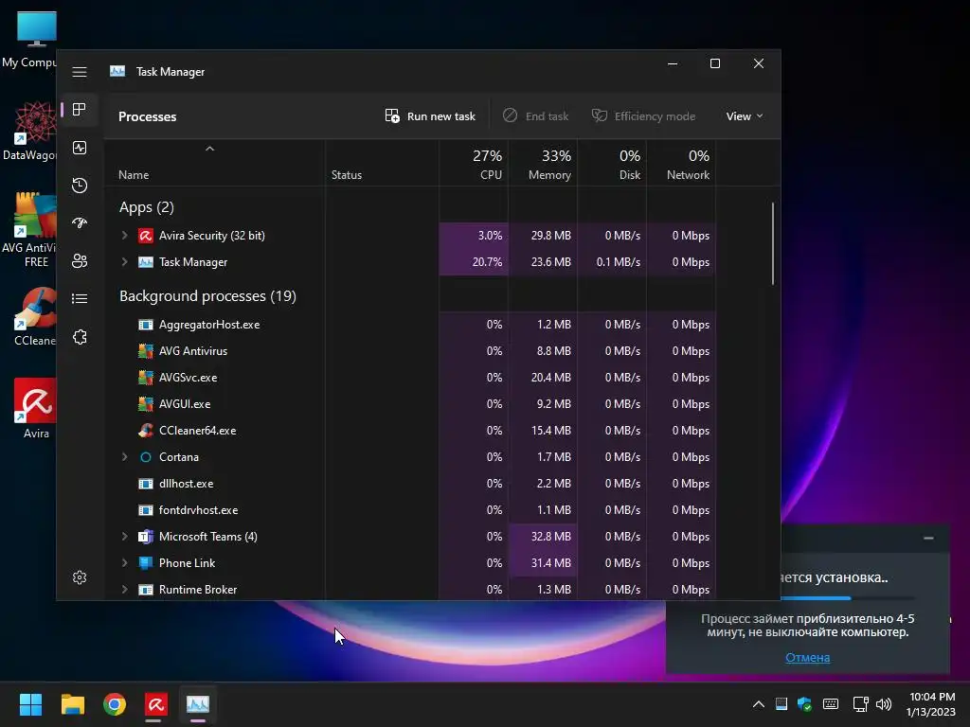Screen dimensions: 970x727
Task: Click the Cortana process icon
Action: pos(145,457)
